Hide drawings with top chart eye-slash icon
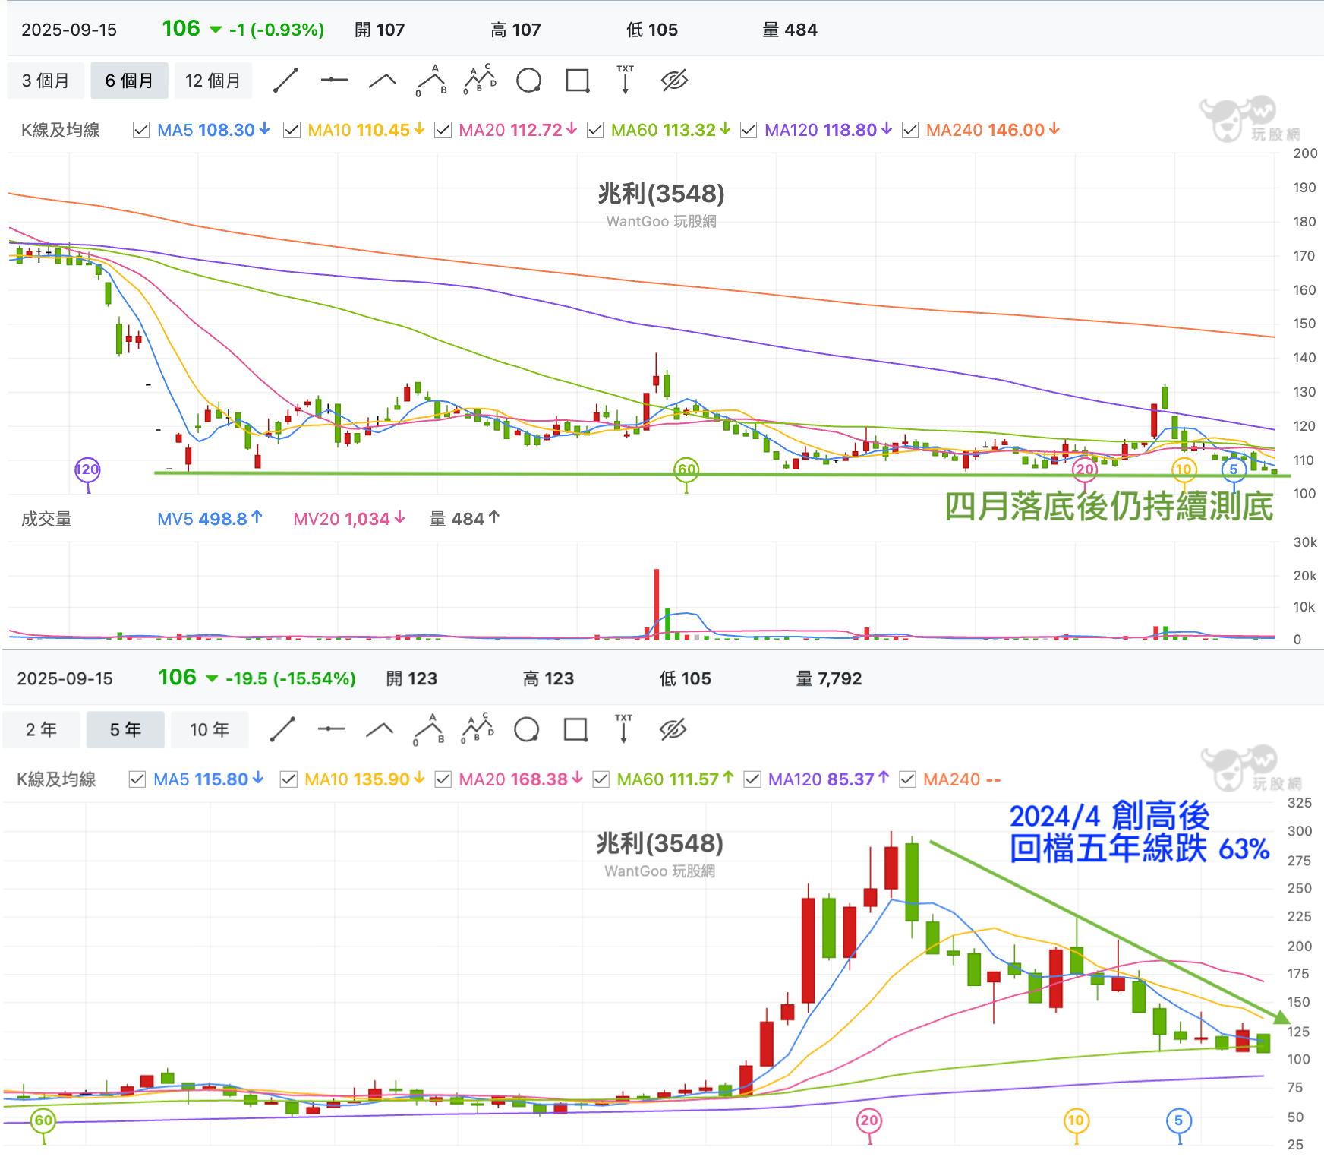The height and width of the screenshot is (1160, 1324). click(674, 81)
